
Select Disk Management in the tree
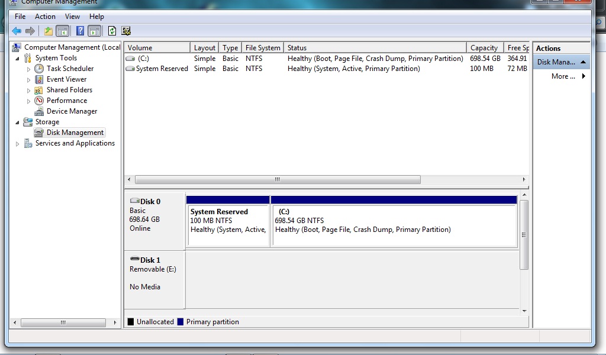pyautogui.click(x=75, y=133)
